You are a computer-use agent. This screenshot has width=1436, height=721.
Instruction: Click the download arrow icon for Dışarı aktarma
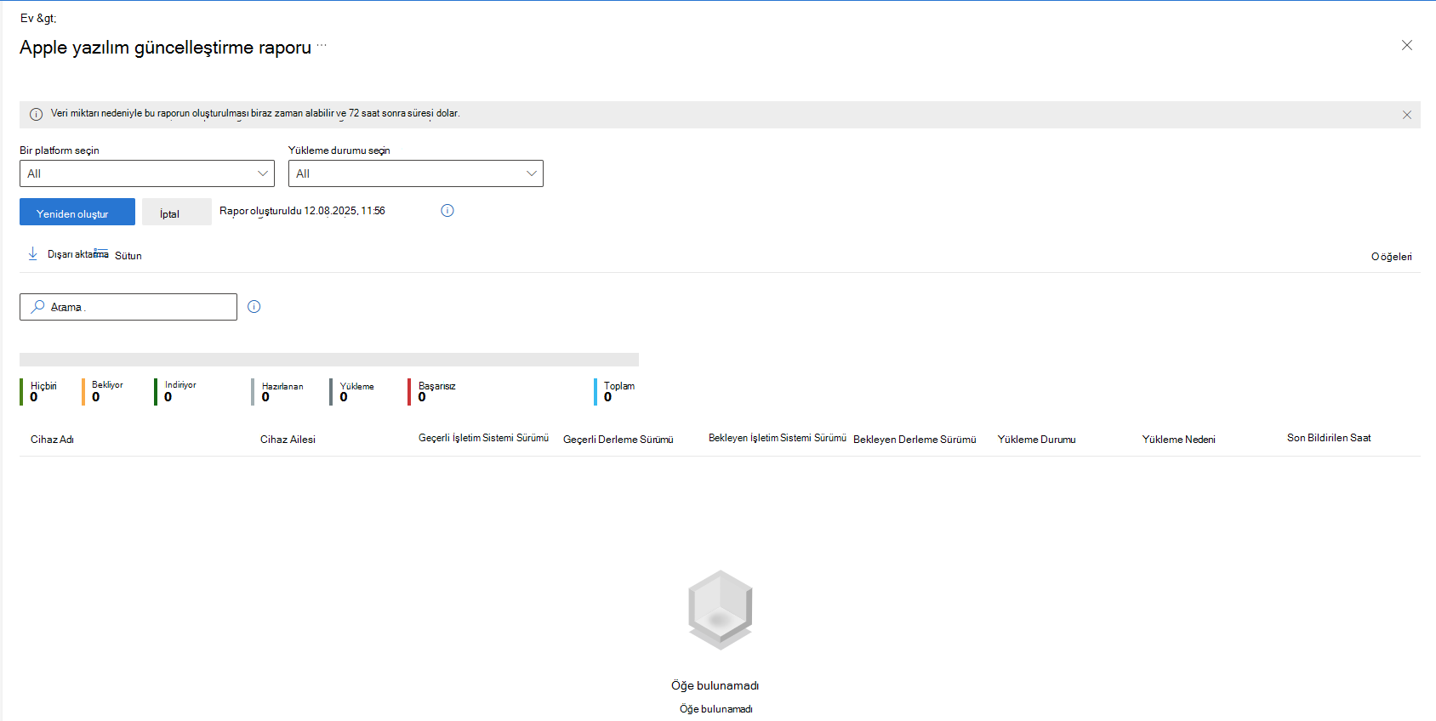tap(33, 253)
